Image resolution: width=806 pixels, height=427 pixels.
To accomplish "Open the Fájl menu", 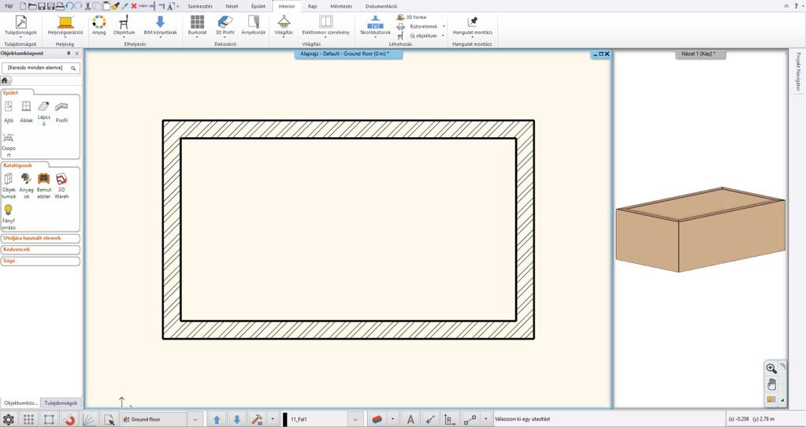I will [8, 6].
